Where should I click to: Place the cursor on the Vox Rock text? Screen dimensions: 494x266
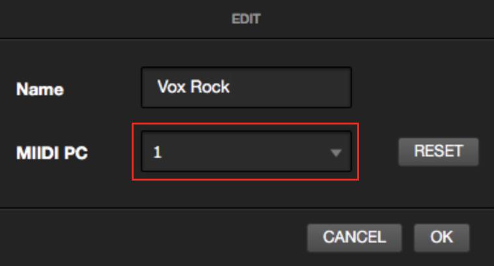point(194,87)
